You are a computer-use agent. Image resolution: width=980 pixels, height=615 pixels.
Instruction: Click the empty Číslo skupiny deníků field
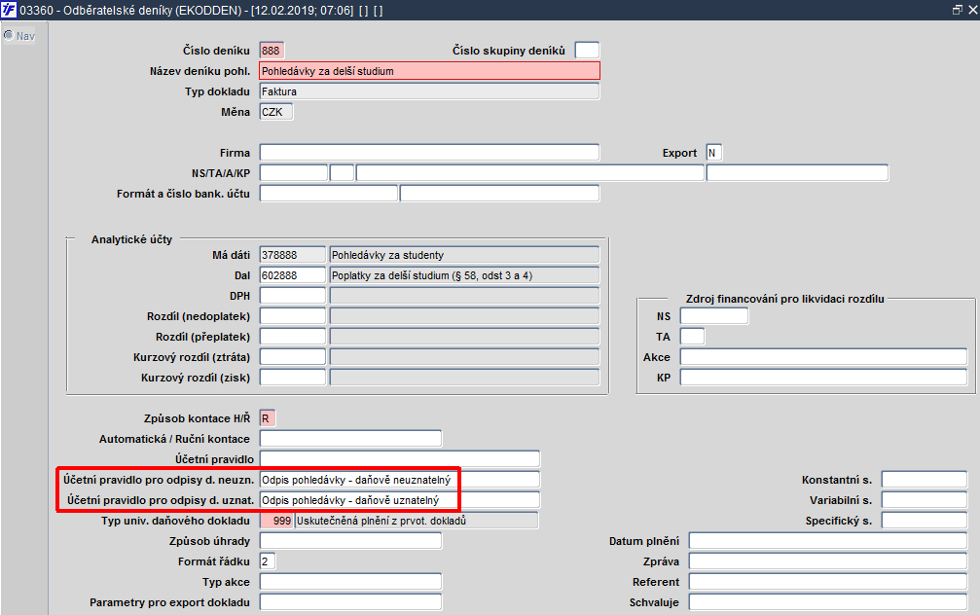click(x=587, y=51)
